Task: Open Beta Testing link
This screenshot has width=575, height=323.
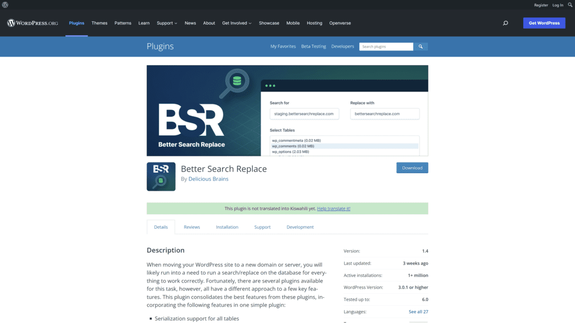Action: (313, 47)
